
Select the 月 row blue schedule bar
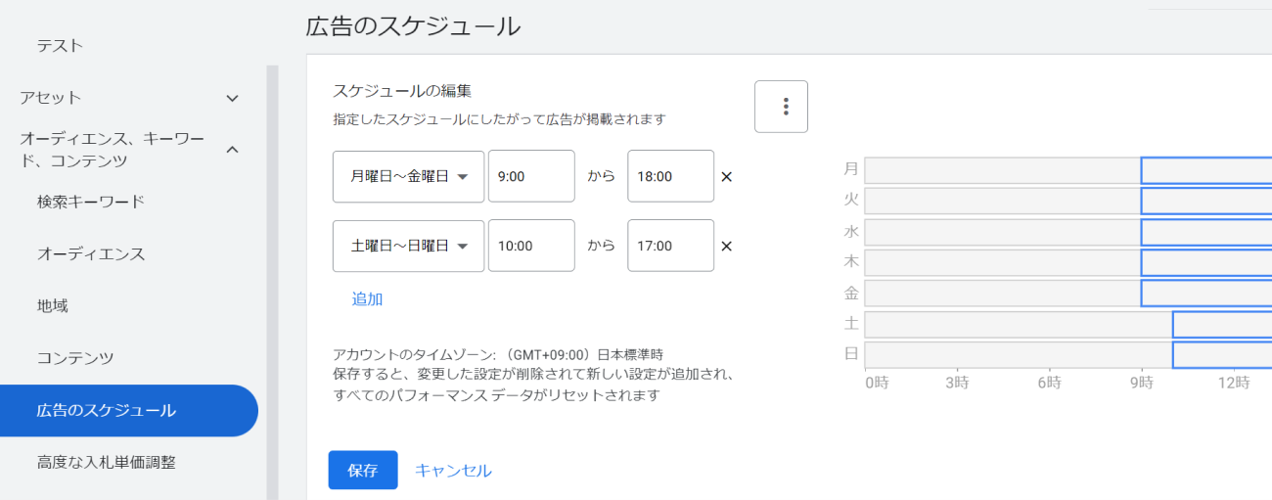point(1206,170)
